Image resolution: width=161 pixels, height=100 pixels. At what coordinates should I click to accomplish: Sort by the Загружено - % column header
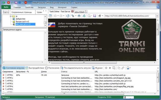[x=28, y=72]
